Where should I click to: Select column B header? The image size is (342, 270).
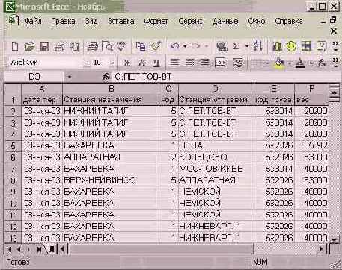pyautogui.click(x=111, y=88)
